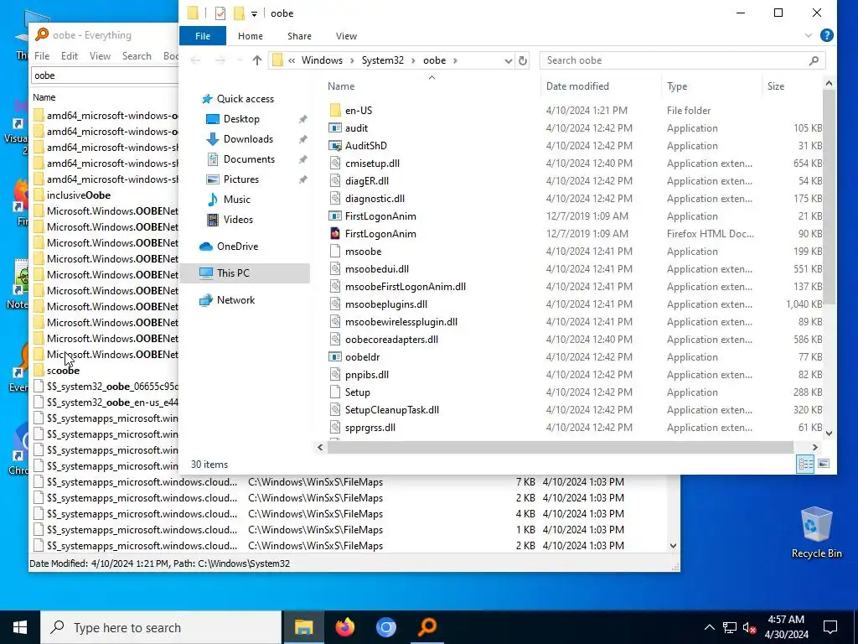
Task: Select Network in navigation pane
Action: (x=235, y=300)
